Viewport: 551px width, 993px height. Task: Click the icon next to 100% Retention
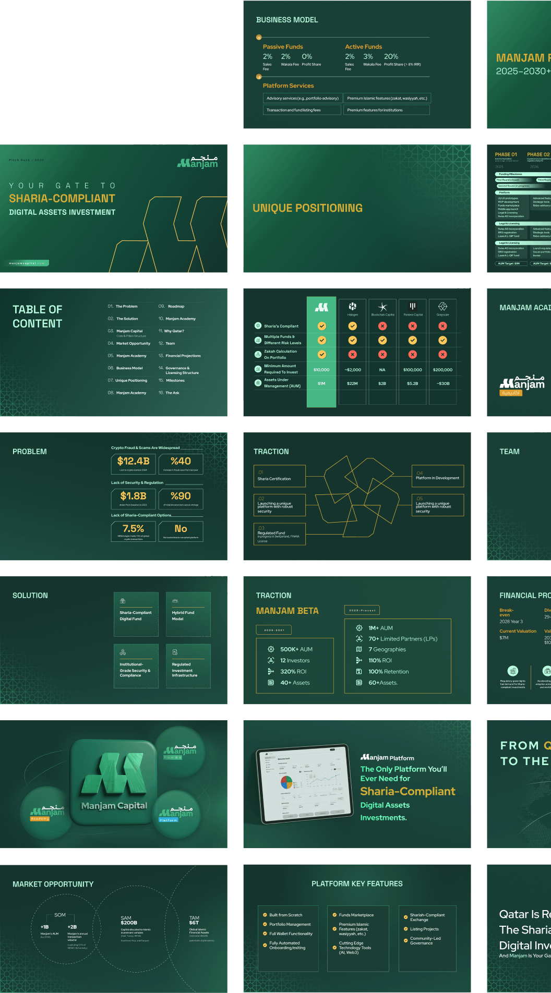pyautogui.click(x=359, y=671)
